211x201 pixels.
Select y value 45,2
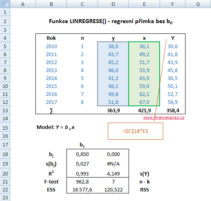coord(113,62)
